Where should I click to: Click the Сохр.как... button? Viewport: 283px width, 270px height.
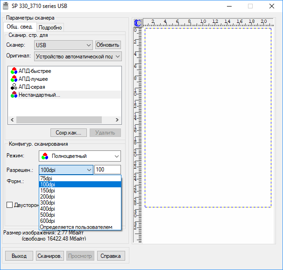tap(69, 133)
